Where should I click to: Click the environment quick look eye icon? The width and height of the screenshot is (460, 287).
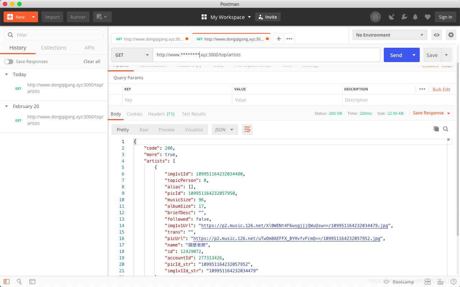tap(437, 35)
